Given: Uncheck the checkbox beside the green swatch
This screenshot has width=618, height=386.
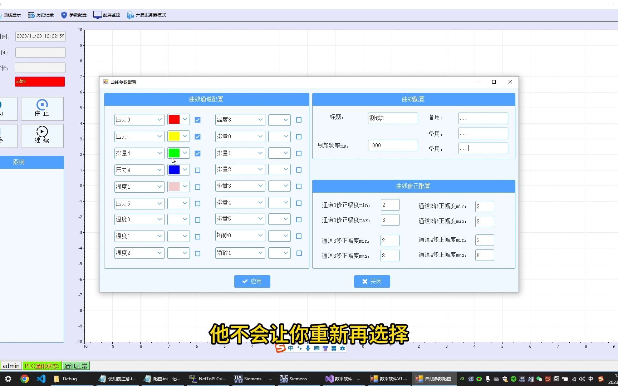Looking at the screenshot, I should pyautogui.click(x=197, y=153).
